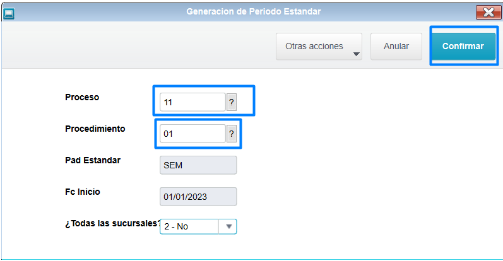Click the Procedimiento label

[x=95, y=129]
